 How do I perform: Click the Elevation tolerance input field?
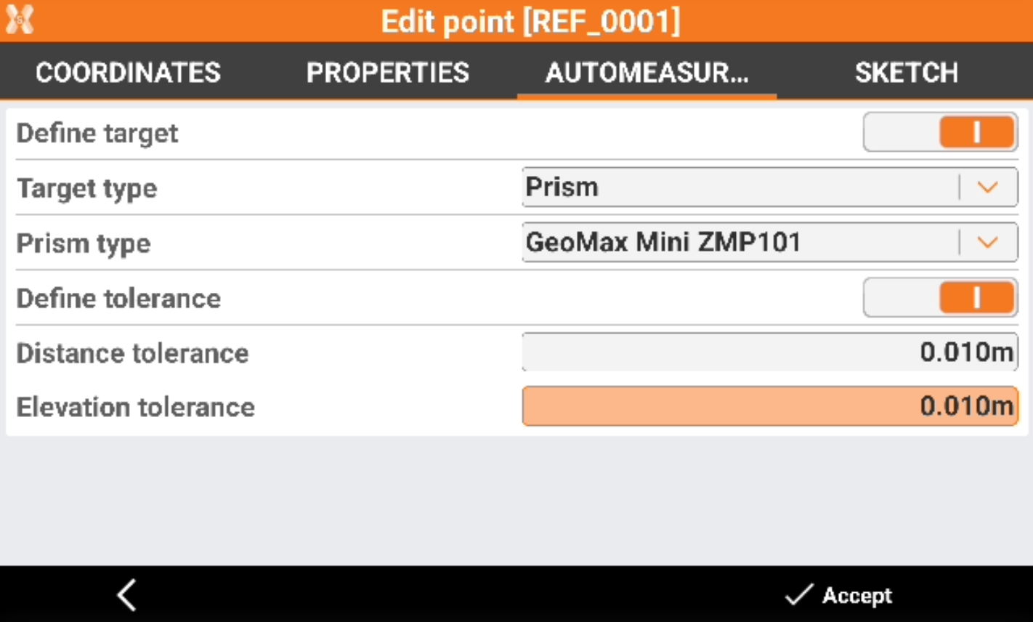click(769, 406)
